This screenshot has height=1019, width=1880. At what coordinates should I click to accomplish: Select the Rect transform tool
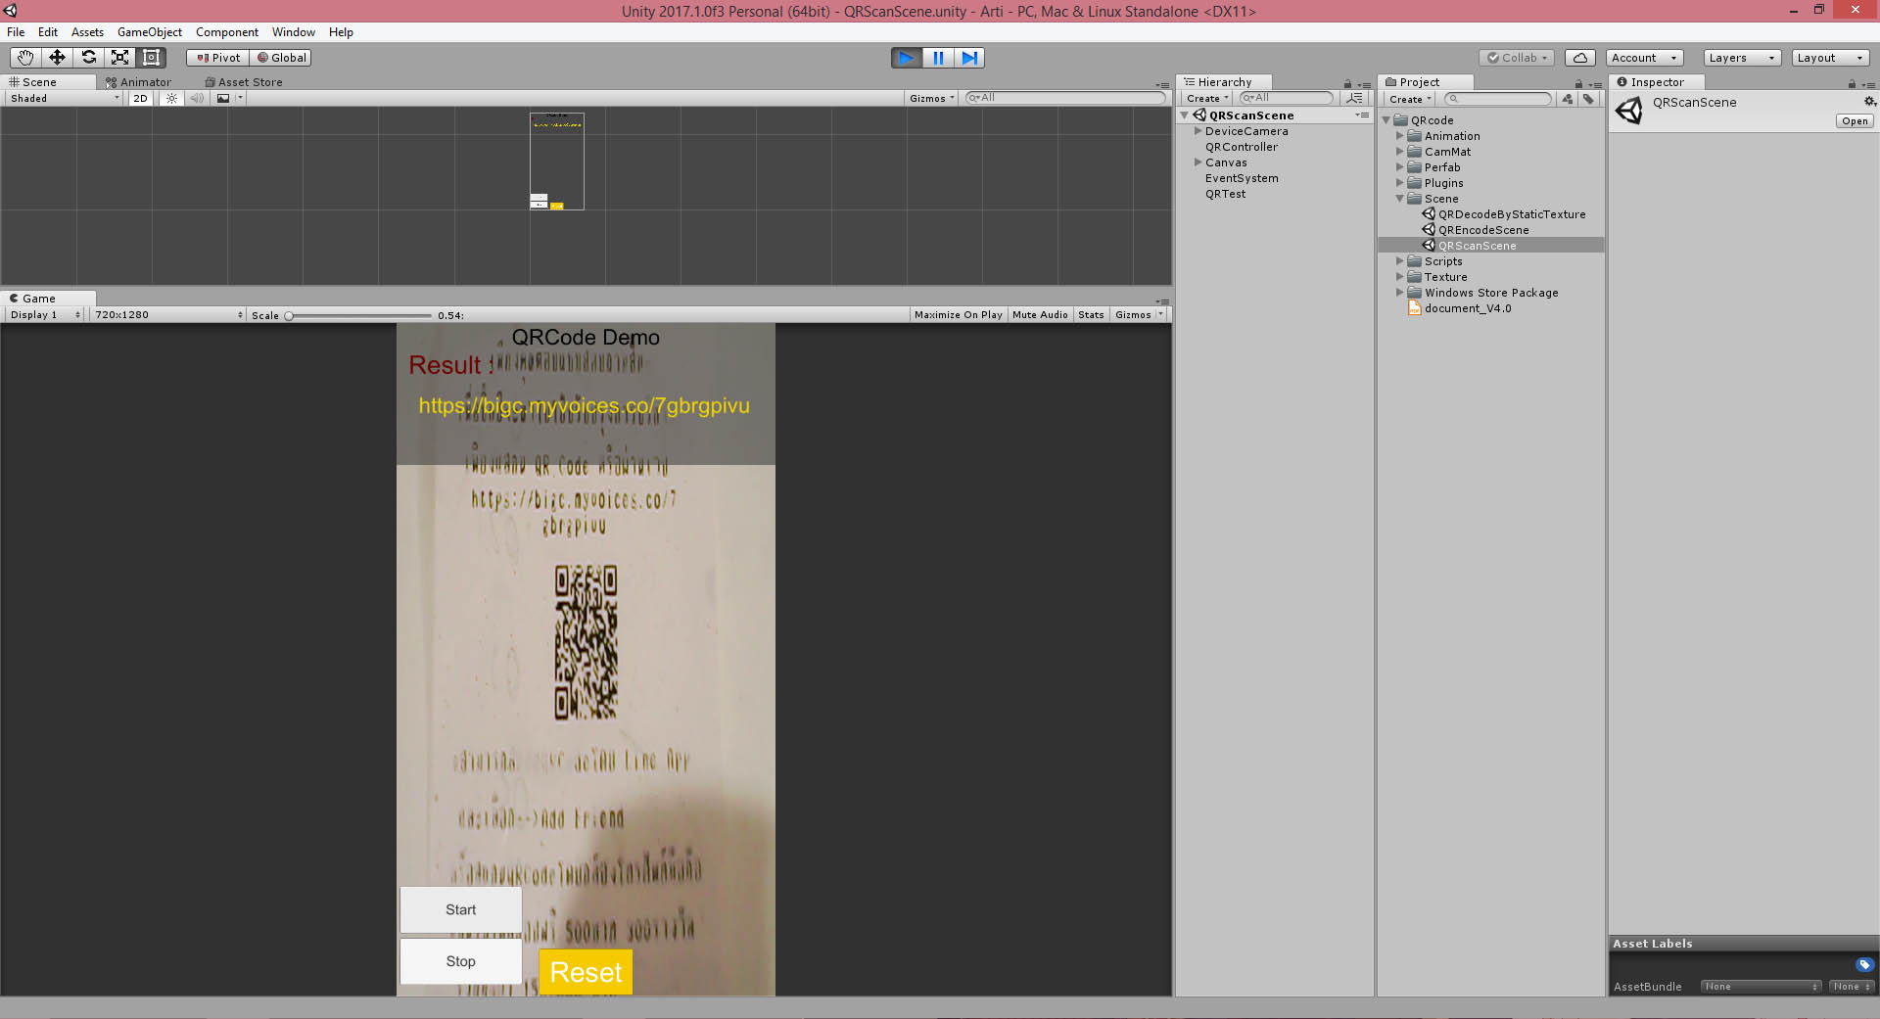pos(151,58)
